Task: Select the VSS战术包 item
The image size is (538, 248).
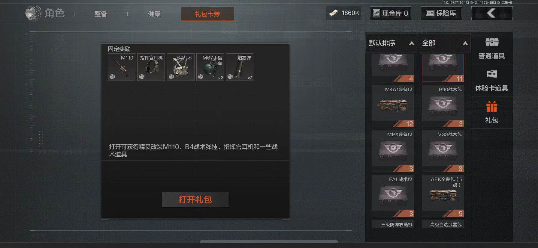Action: 443,151
